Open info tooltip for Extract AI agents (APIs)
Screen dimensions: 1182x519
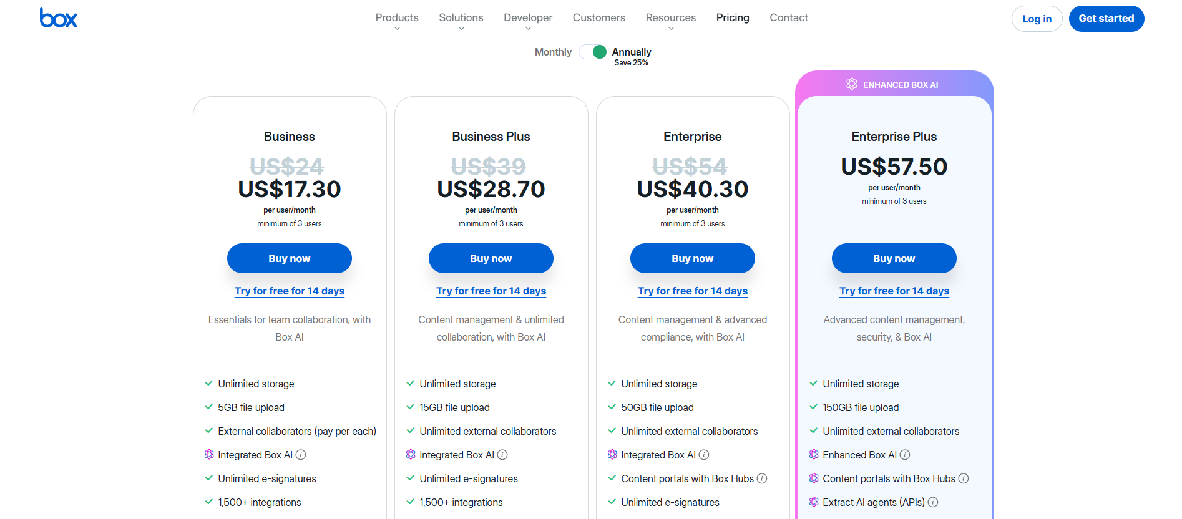tap(933, 502)
